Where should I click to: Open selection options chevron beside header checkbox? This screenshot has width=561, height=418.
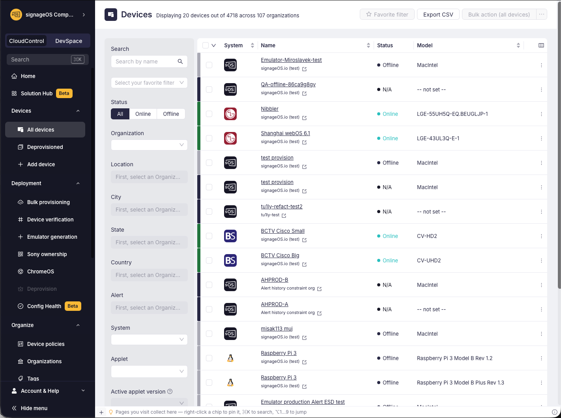pos(214,45)
